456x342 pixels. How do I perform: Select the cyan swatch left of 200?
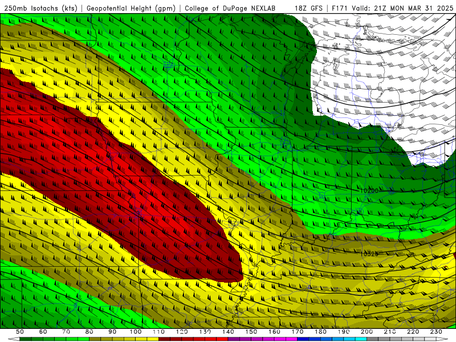pyautogui.click(x=361, y=339)
